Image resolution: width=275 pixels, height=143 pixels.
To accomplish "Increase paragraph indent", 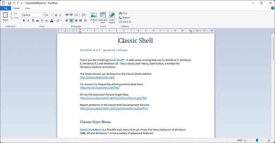I will (x=71, y=15).
